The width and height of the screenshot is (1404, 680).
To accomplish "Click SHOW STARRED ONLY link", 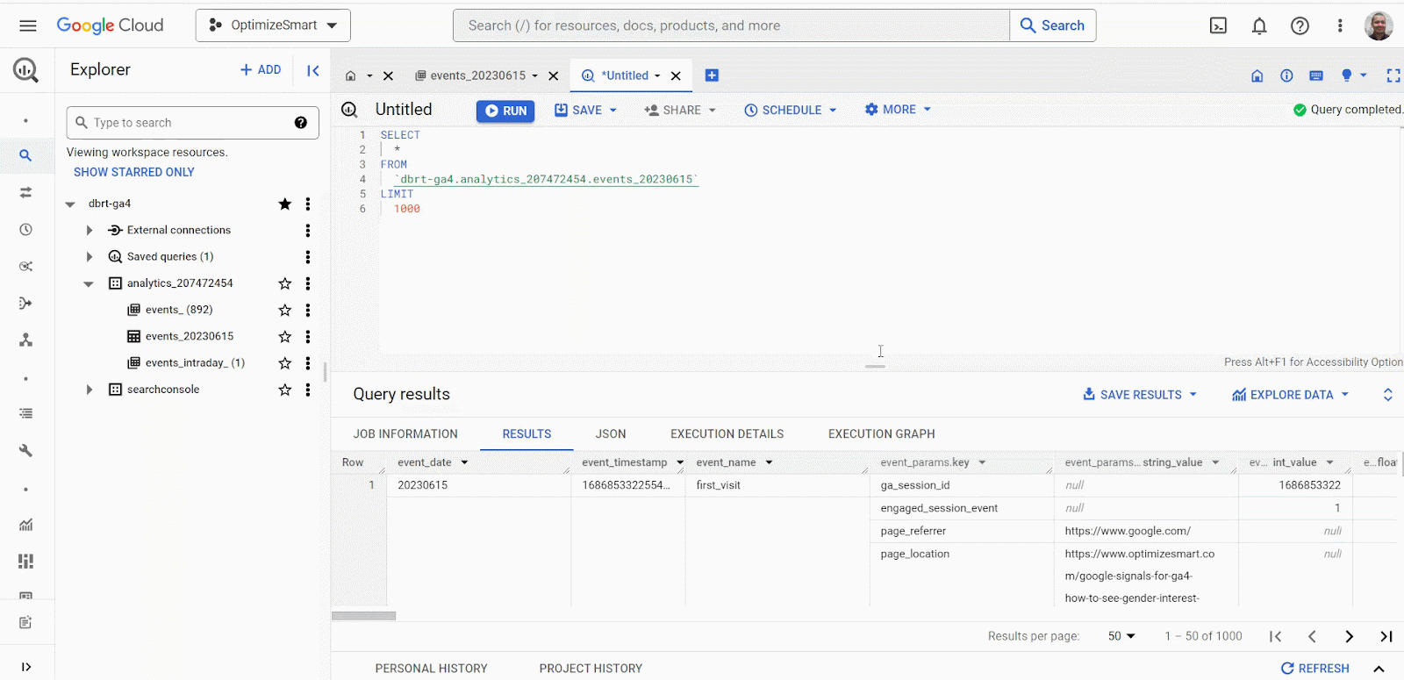I will pyautogui.click(x=134, y=172).
